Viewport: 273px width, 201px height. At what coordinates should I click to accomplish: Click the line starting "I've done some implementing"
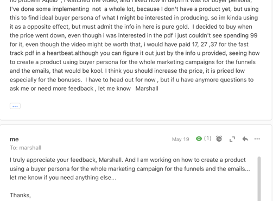pyautogui.click(x=134, y=9)
